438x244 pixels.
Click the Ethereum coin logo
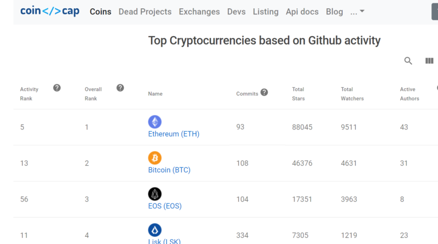coord(155,122)
